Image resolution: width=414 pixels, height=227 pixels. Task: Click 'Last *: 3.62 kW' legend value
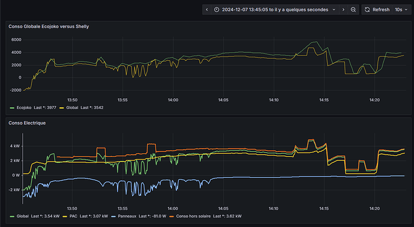pyautogui.click(x=227, y=216)
